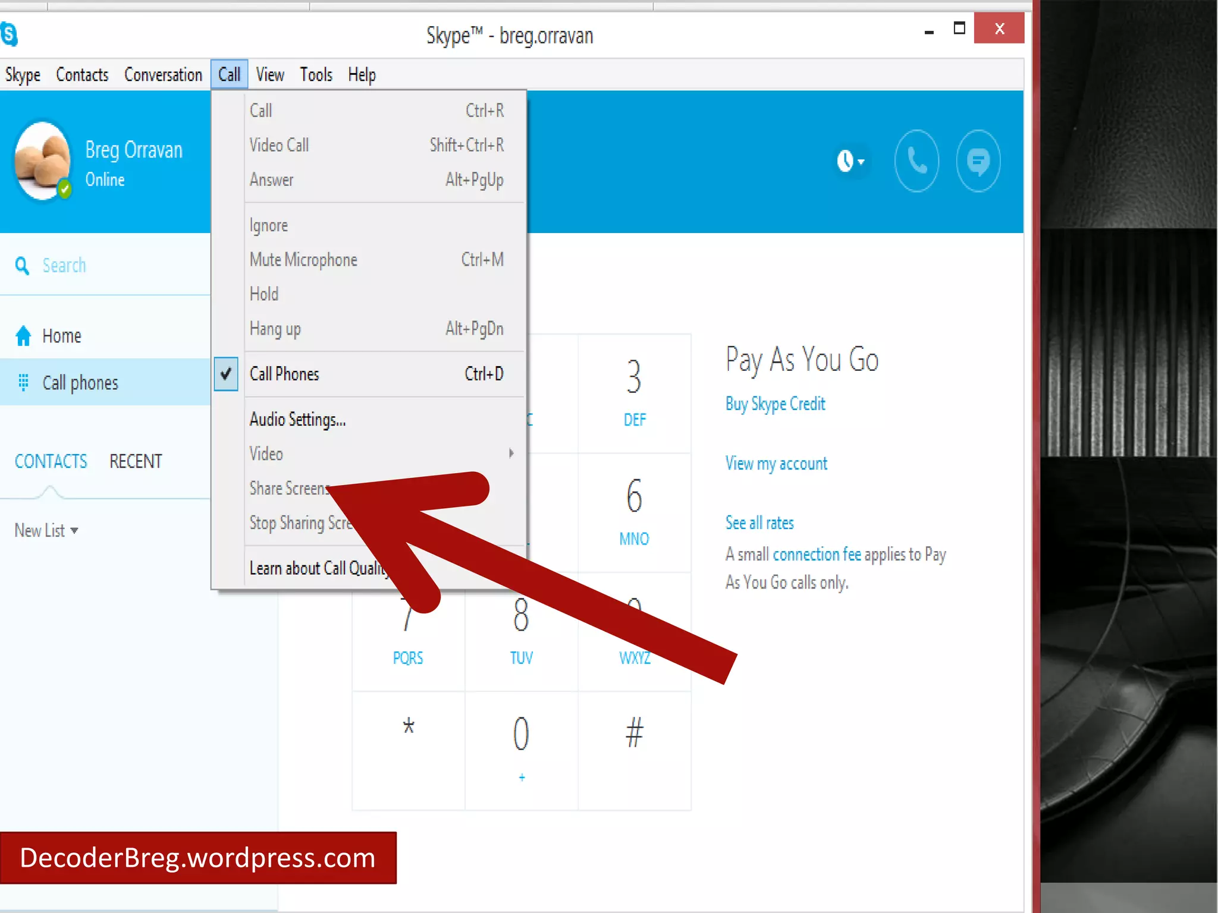The height and width of the screenshot is (913, 1218).
Task: Open the View my account link
Action: 776,464
